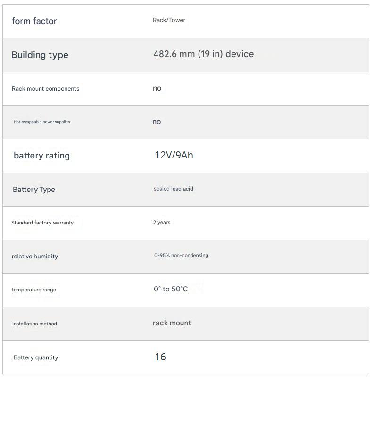The height and width of the screenshot is (448, 373).
Task: Click the 'Hot-swappable power supplies' label
Action: [41, 122]
